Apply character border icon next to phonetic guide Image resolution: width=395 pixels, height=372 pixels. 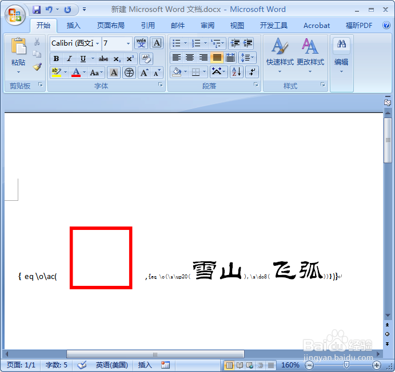coord(157,43)
